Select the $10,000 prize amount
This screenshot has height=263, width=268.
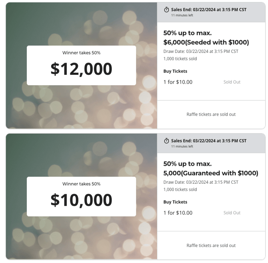(x=81, y=200)
